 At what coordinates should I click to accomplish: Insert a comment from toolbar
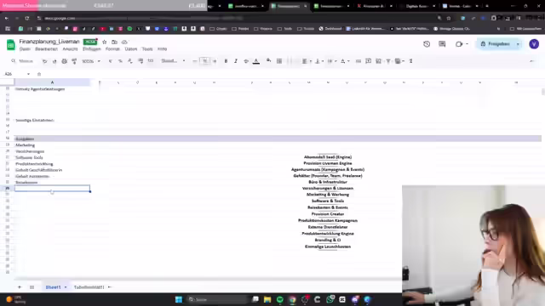(x=369, y=61)
